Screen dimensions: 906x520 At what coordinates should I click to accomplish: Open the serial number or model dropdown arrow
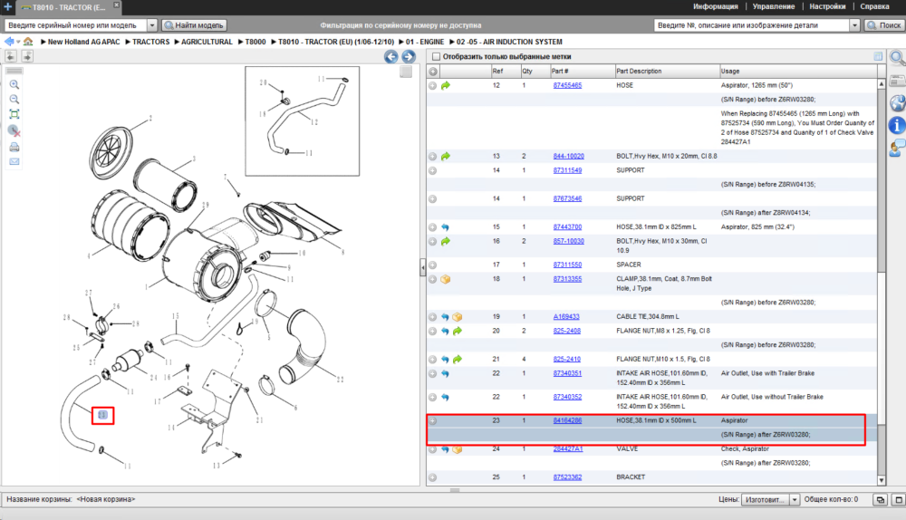point(152,25)
